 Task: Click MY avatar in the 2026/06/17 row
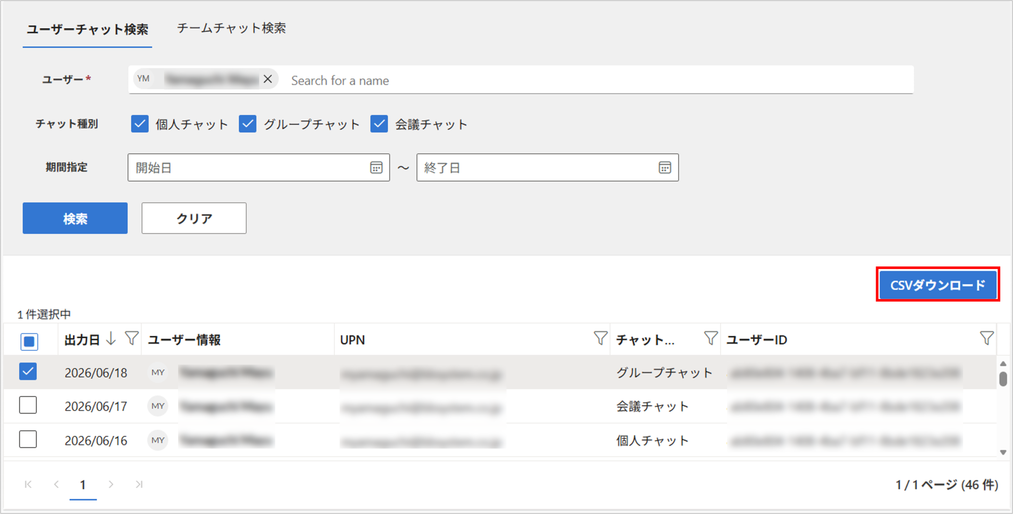coord(158,406)
